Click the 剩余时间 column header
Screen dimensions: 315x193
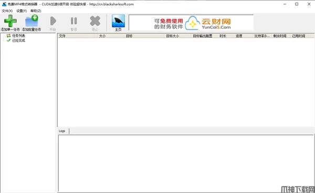(281, 36)
